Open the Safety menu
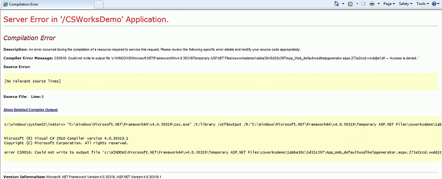 coord(405,4)
